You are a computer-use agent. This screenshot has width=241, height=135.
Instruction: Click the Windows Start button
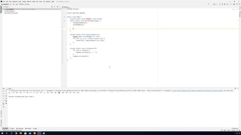click(x=2, y=133)
